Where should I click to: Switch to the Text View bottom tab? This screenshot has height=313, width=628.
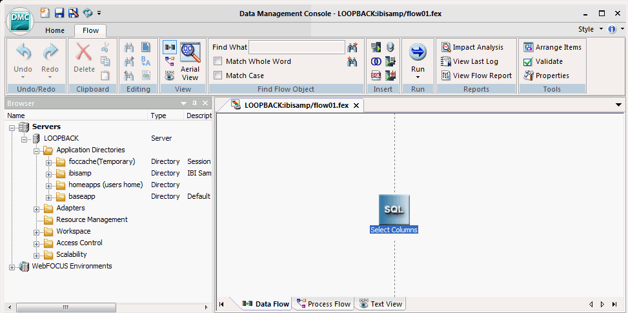pos(381,304)
